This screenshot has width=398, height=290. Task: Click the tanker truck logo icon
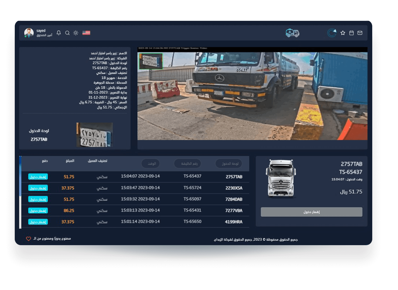(x=292, y=33)
